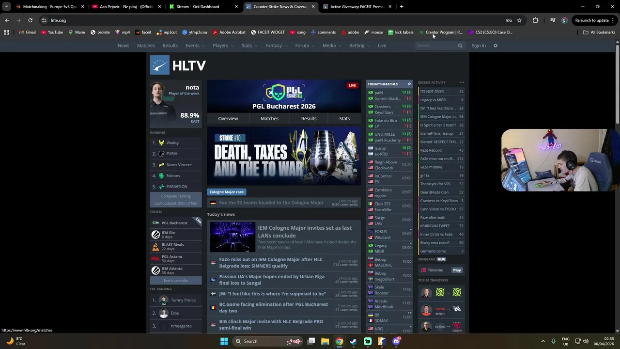Click the media control icon in toolbar
Image resolution: width=620 pixels, height=349 pixels.
pos(553,20)
